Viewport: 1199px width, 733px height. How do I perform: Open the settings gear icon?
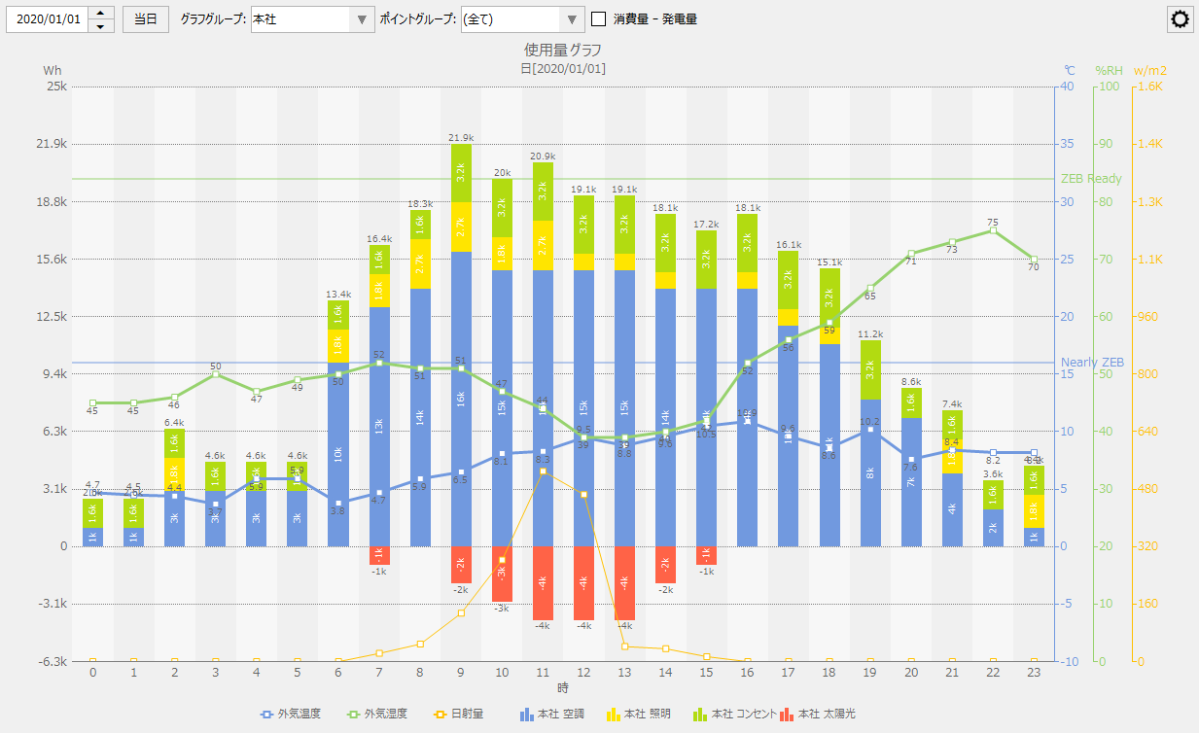[1181, 19]
